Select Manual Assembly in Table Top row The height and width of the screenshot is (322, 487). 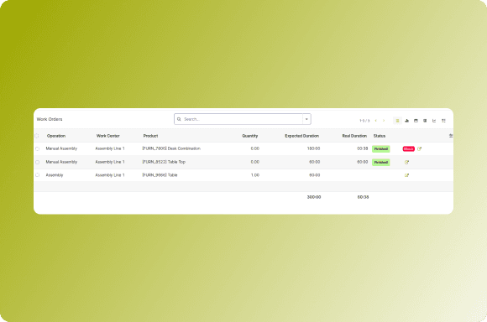pyautogui.click(x=61, y=162)
